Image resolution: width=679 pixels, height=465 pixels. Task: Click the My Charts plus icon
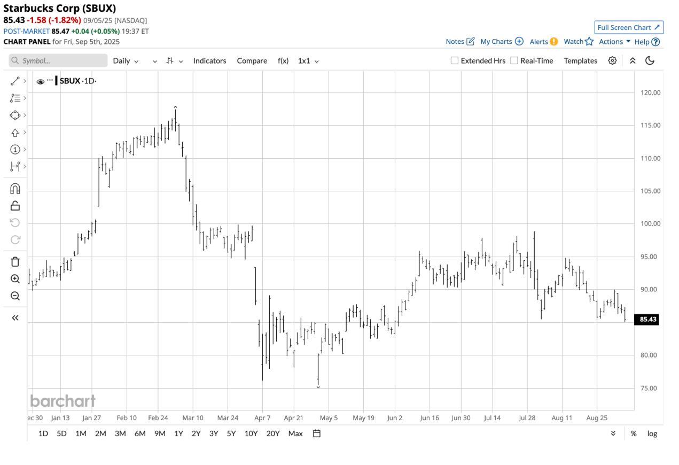point(519,41)
